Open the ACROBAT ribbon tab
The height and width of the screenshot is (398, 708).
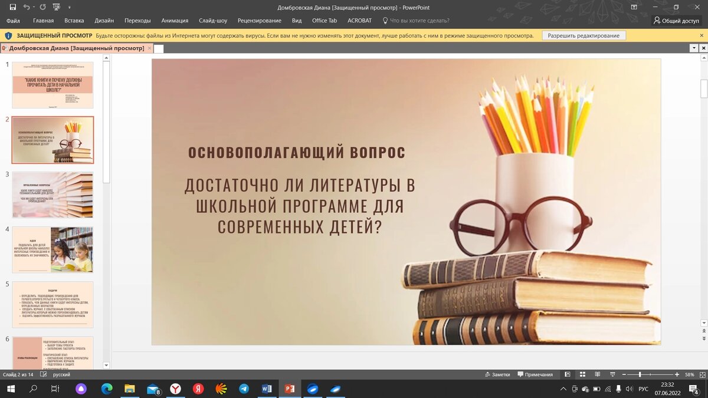click(x=359, y=20)
